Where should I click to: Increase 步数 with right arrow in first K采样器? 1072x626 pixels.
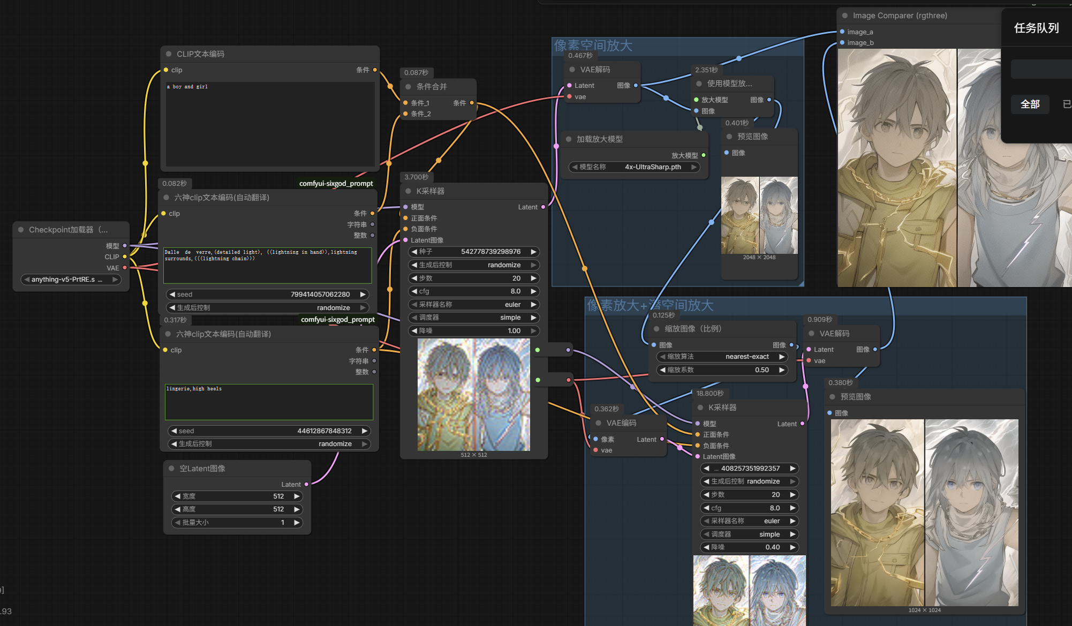coord(533,278)
